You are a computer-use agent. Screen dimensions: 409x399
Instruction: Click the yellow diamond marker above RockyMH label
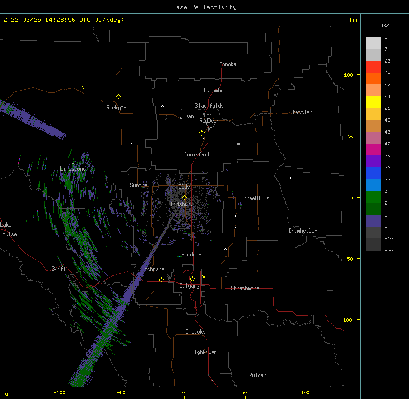[x=118, y=97]
